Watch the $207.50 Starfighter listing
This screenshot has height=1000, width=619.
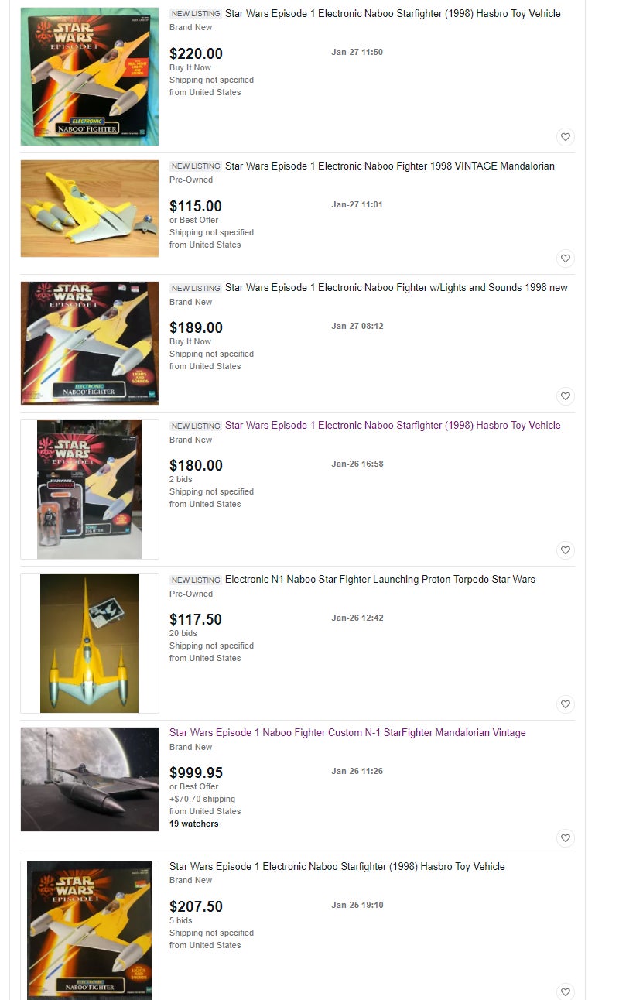(x=566, y=991)
